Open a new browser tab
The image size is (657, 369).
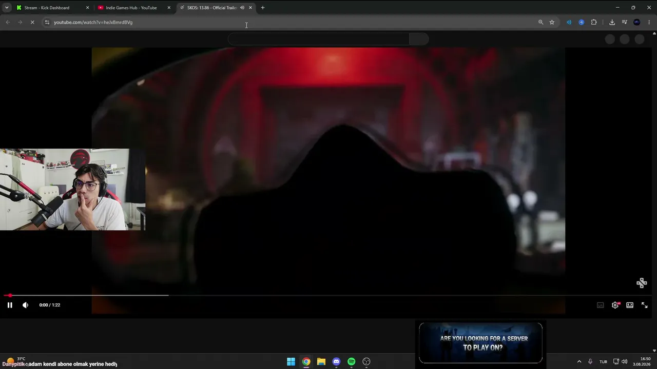263,8
